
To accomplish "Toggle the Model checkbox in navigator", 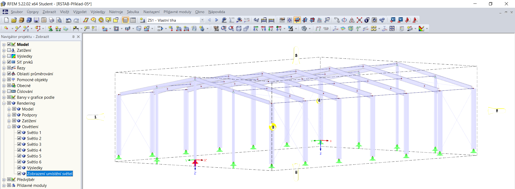I will 9,44.
